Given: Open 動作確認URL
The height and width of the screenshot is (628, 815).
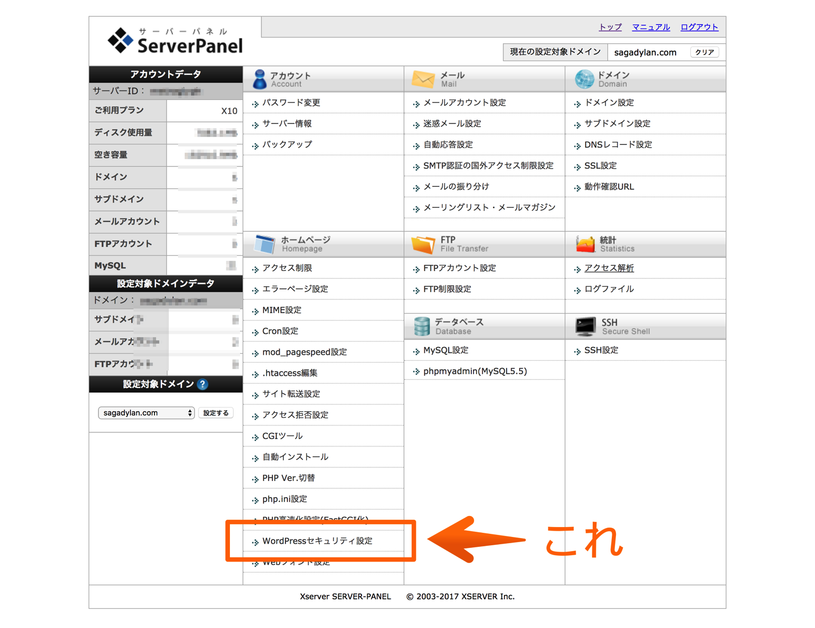Looking at the screenshot, I should click(609, 186).
